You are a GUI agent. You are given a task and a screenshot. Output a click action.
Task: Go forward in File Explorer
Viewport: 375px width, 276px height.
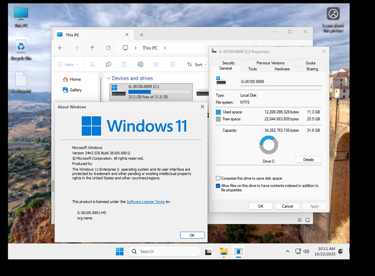pos(76,48)
